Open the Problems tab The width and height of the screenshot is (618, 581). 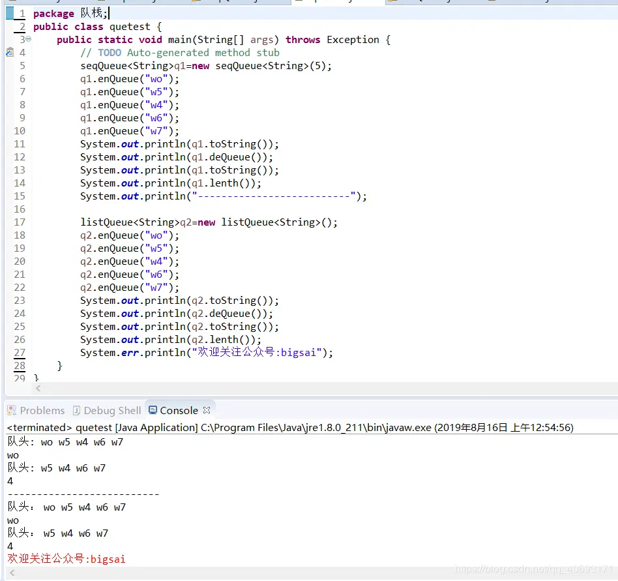point(37,410)
